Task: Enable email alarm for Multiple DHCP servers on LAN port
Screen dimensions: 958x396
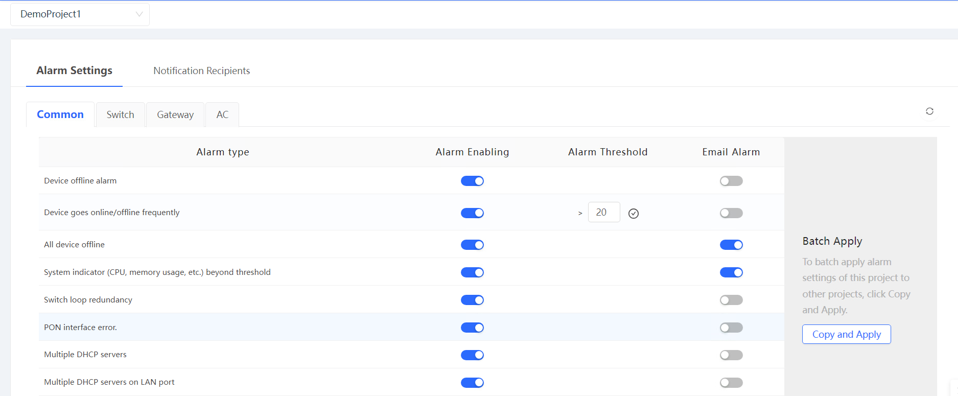Action: pos(731,383)
